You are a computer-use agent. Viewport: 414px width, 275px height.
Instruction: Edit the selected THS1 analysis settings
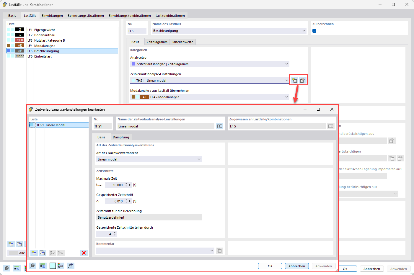(x=303, y=80)
